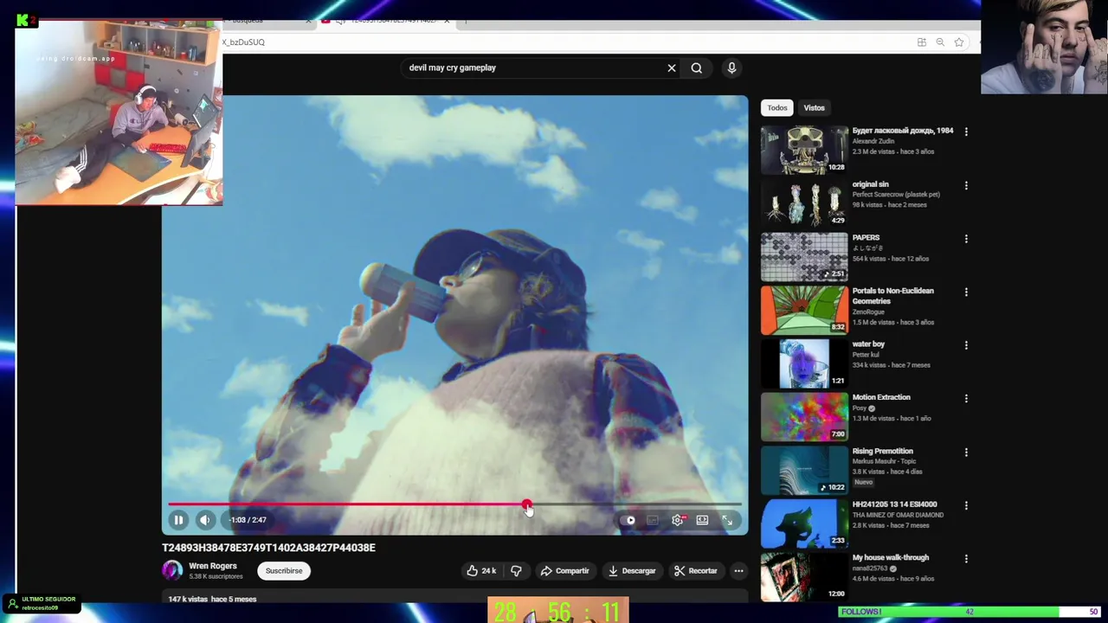Select the Vistos filter chip
This screenshot has height=623, width=1108.
click(815, 108)
